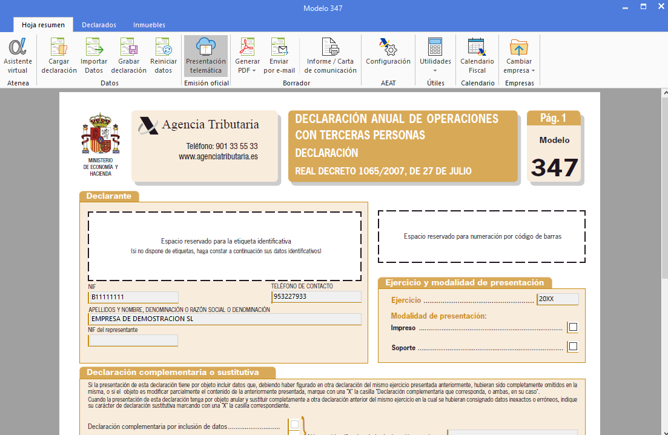Click the Teléfono de contacto field

tap(316, 296)
